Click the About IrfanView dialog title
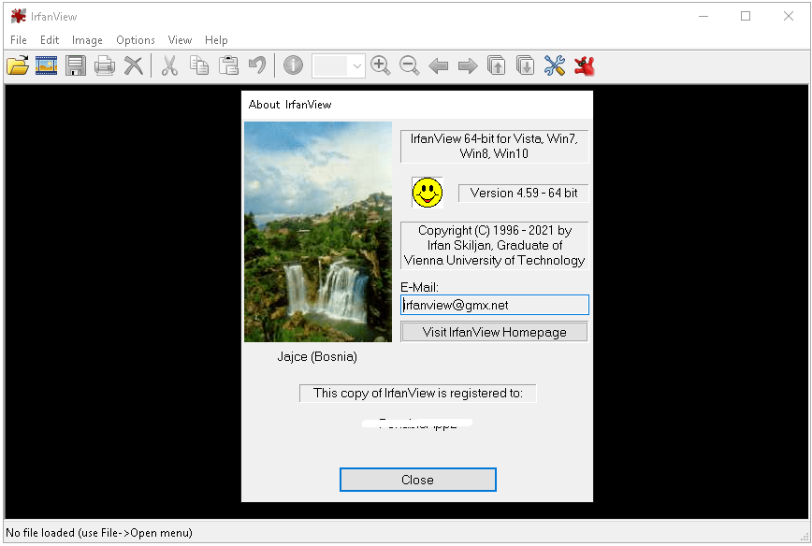 (290, 105)
